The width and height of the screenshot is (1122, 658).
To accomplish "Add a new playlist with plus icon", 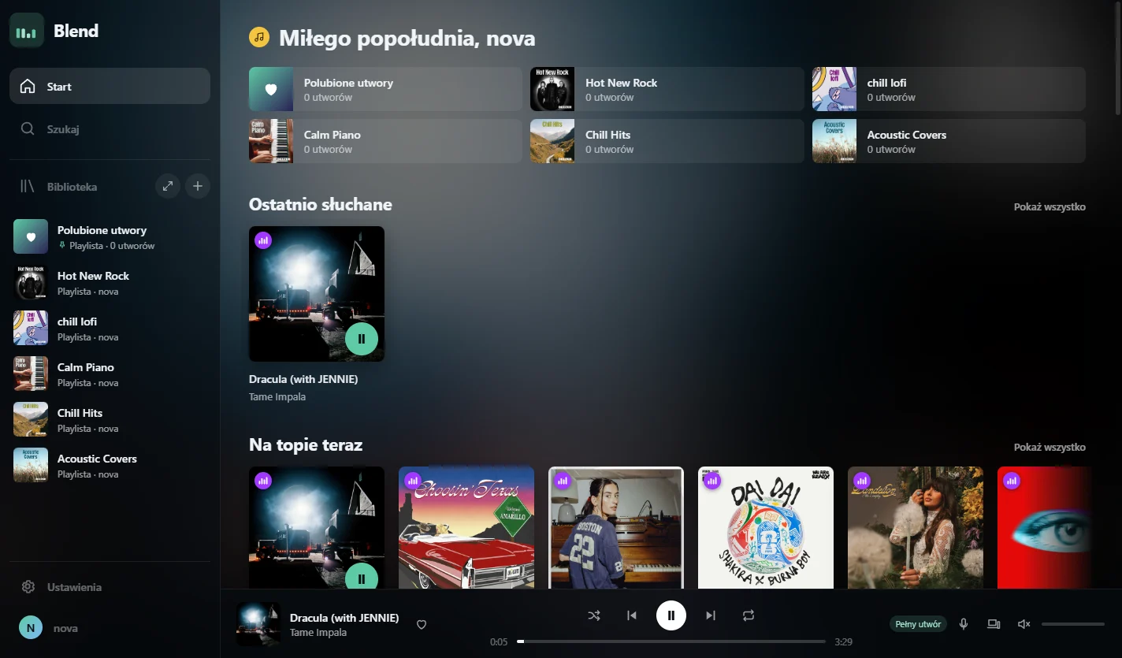I will [198, 187].
